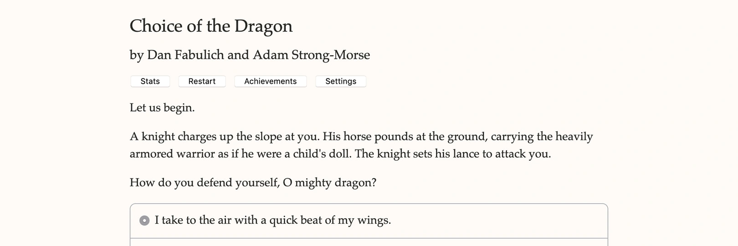738x246 pixels.
Task: Open the Stats screen
Action: (150, 81)
